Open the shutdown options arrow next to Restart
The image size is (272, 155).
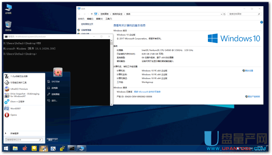point(56,139)
